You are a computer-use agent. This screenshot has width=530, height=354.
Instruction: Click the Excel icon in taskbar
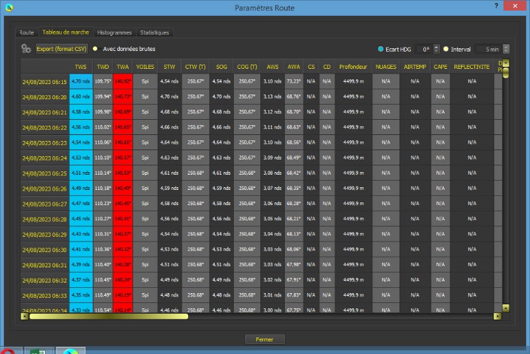tap(38, 351)
